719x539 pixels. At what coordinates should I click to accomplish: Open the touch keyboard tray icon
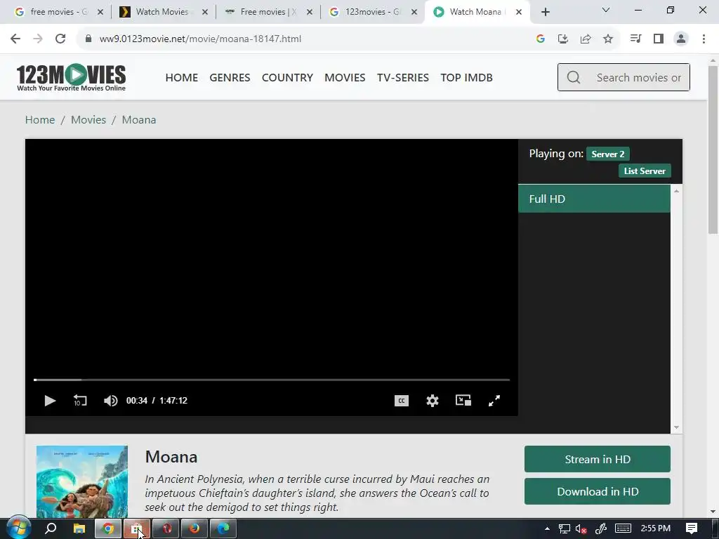[x=623, y=528]
